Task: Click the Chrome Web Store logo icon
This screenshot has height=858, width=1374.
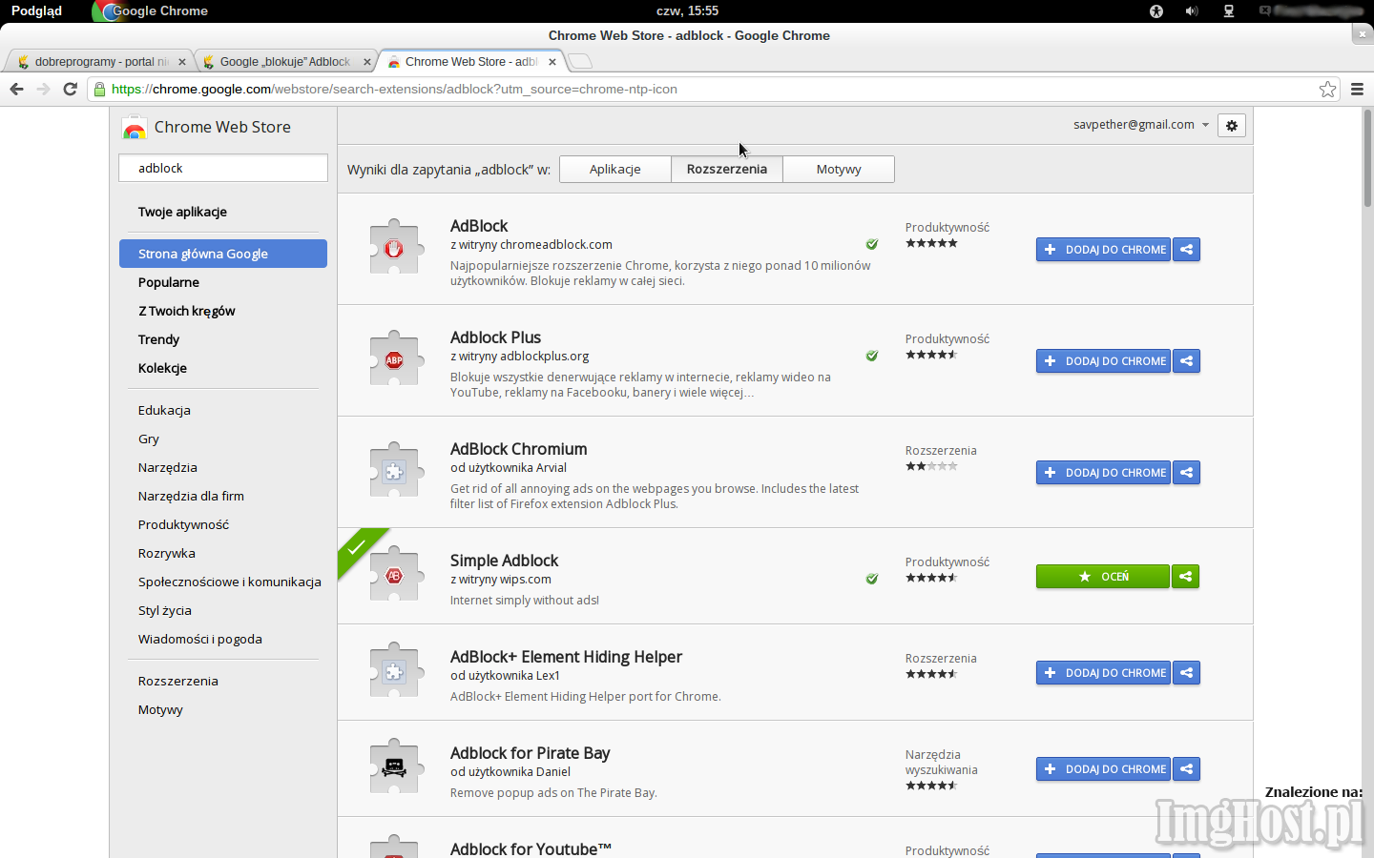Action: click(x=135, y=128)
